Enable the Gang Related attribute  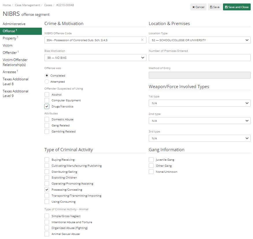(x=47, y=125)
